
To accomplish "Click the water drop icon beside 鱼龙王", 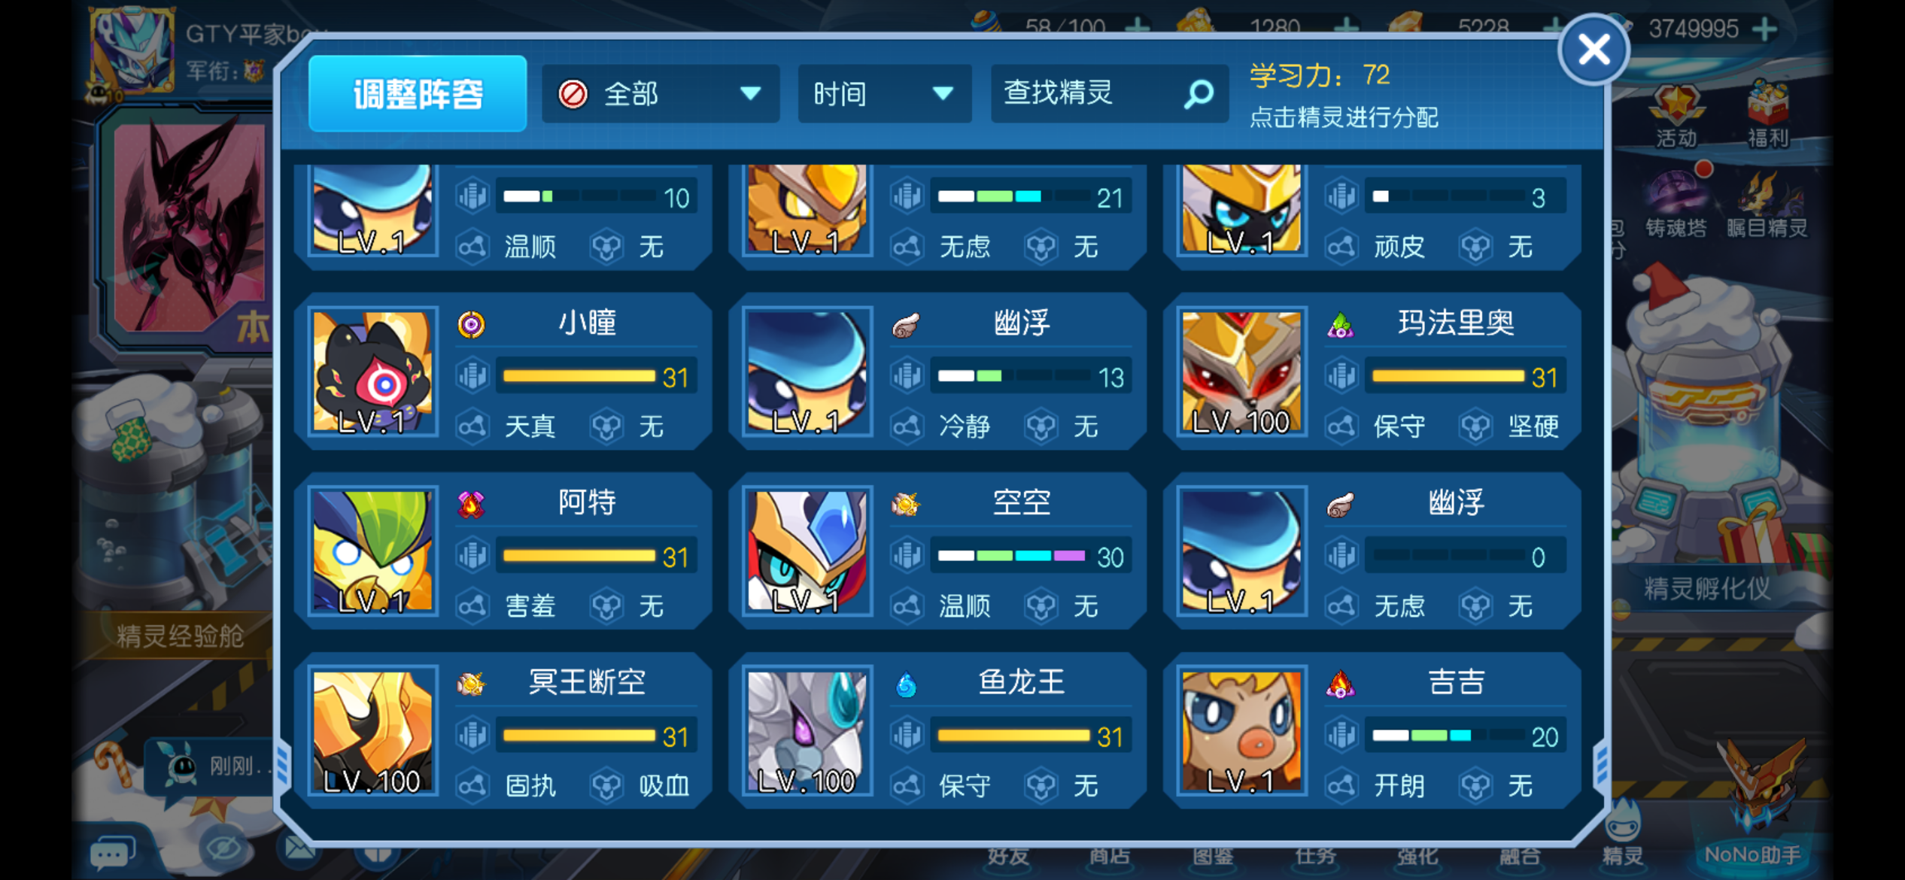I will point(906,684).
